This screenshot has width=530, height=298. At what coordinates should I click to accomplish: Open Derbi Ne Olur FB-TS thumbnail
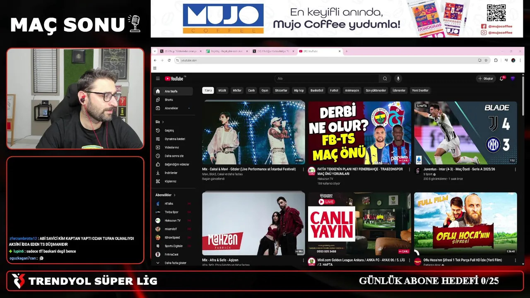tap(359, 133)
